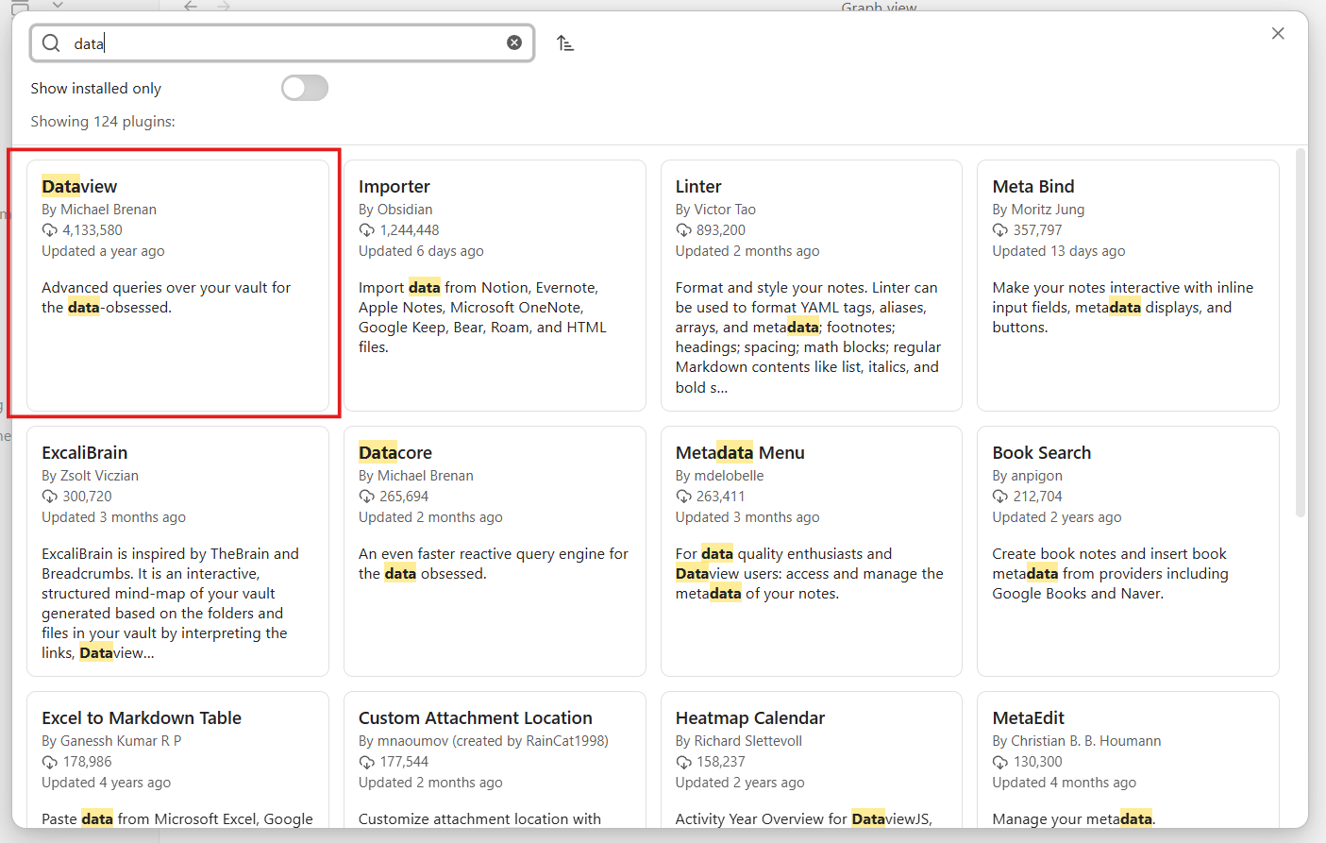Select the Book Search plugin title
Viewport: 1326px width, 843px height.
1042,453
